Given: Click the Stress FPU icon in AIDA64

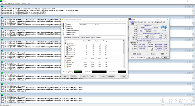Looking at the screenshot, I should coord(63,26).
